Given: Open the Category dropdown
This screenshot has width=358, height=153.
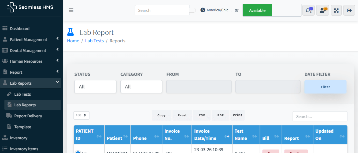Looking at the screenshot, I should click(x=141, y=87).
